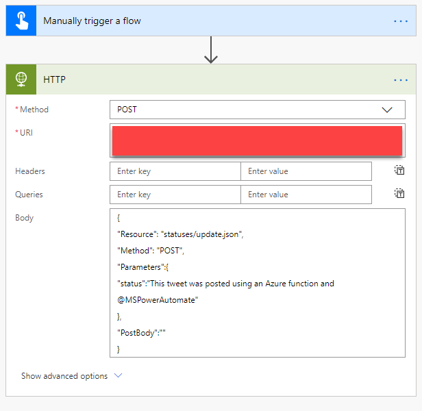This screenshot has height=411, width=422.
Task: Click the Queries Enter key field
Action: click(175, 195)
